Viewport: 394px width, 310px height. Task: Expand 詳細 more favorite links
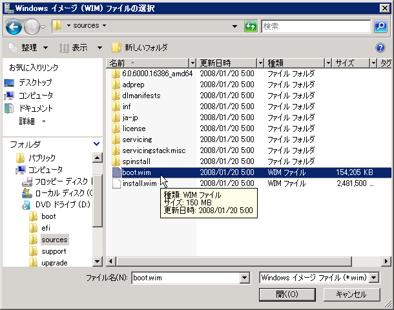click(x=32, y=121)
